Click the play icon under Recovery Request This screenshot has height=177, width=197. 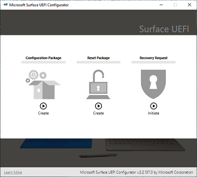coord(153,106)
